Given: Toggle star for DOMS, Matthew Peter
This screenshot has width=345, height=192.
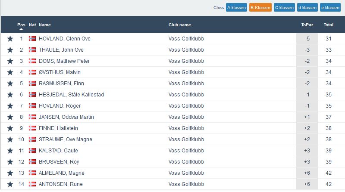Looking at the screenshot, I should pos(10,61).
